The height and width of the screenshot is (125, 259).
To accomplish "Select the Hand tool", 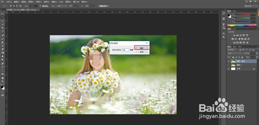I will point(3,78).
